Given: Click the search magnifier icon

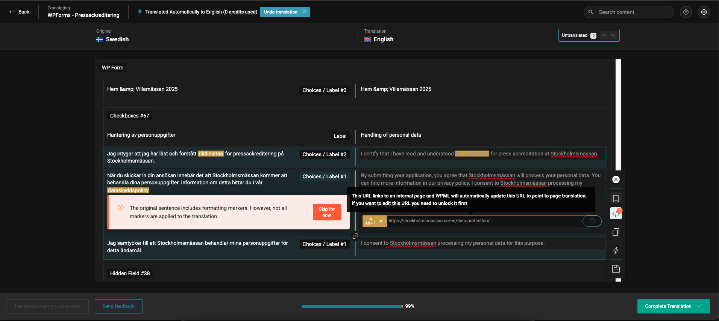Looking at the screenshot, I should point(591,12).
